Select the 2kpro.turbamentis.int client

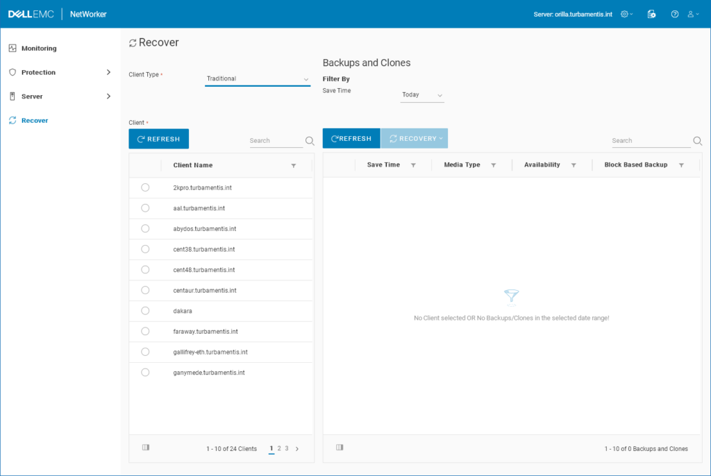coord(145,187)
